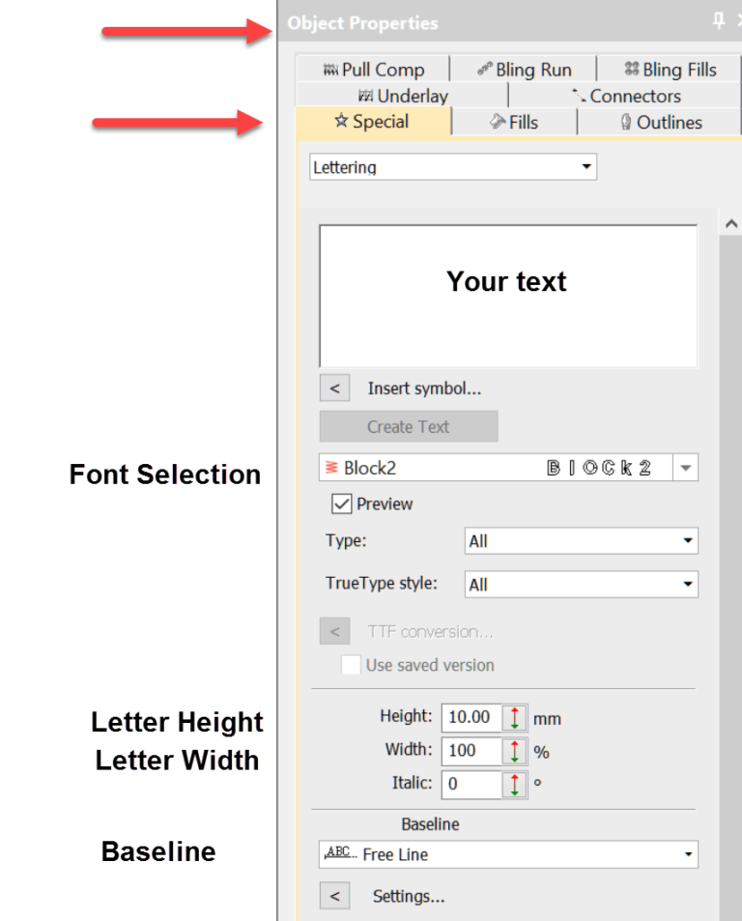Click the Create Text button
The height and width of the screenshot is (921, 742).
pos(409,426)
